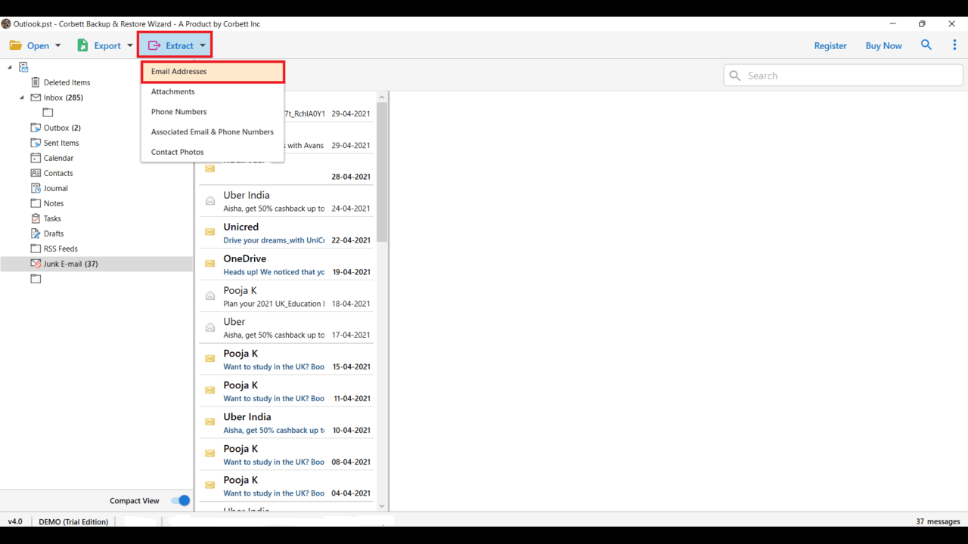This screenshot has height=544, width=968.
Task: Click the envelope icon of OneDrive message
Action: (x=210, y=264)
